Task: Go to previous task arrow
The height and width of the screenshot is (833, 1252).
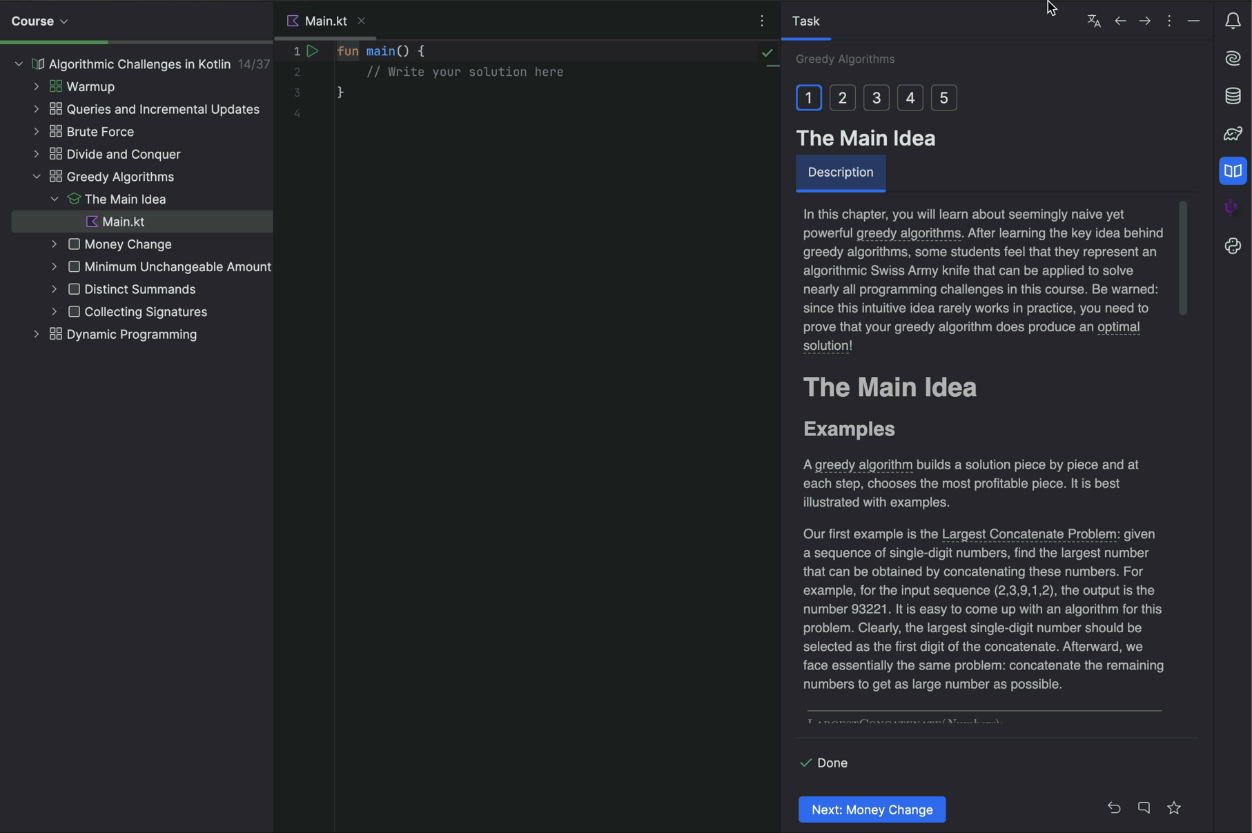Action: tap(1120, 21)
